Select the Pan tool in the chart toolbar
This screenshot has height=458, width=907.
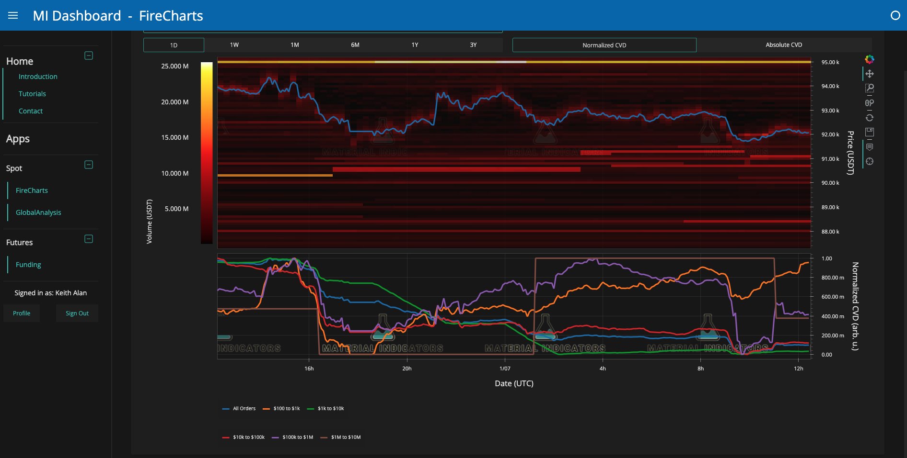click(x=870, y=73)
